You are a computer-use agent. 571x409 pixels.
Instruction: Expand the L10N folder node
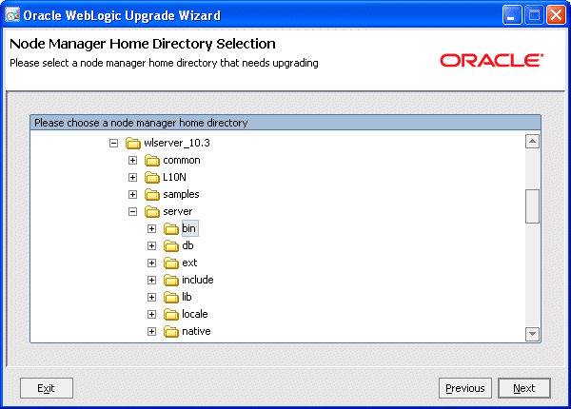[x=132, y=177]
